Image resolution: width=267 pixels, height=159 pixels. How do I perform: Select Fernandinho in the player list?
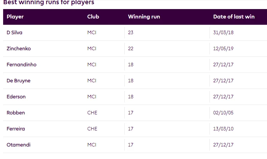[x=21, y=65]
